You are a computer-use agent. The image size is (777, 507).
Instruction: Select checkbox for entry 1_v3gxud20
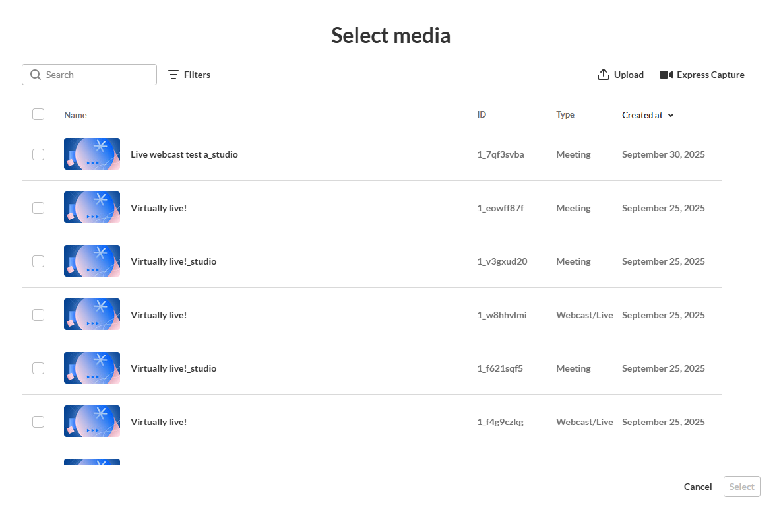point(38,261)
